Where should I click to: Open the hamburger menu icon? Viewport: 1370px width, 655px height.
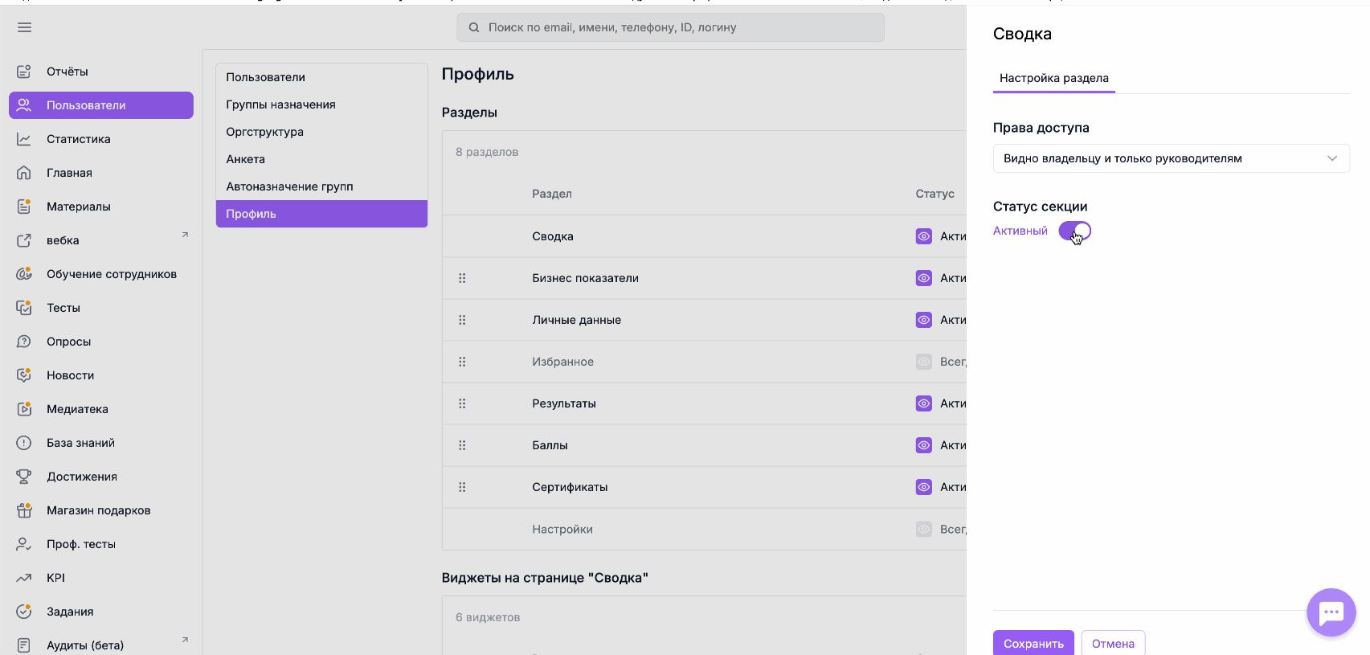24,27
